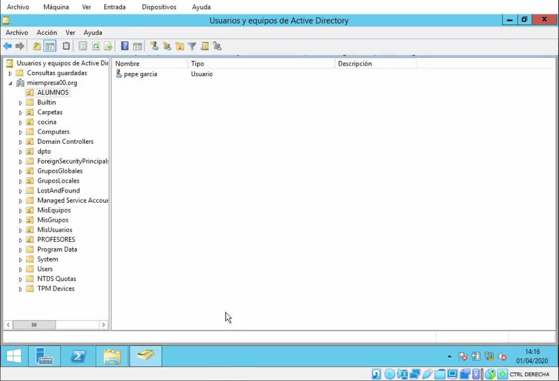The height and width of the screenshot is (381, 559).
Task: Click the VirtualBox USB status icon
Action: tap(427, 374)
